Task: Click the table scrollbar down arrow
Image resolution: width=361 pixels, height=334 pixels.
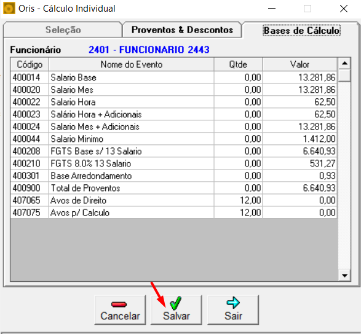Action: [x=344, y=275]
